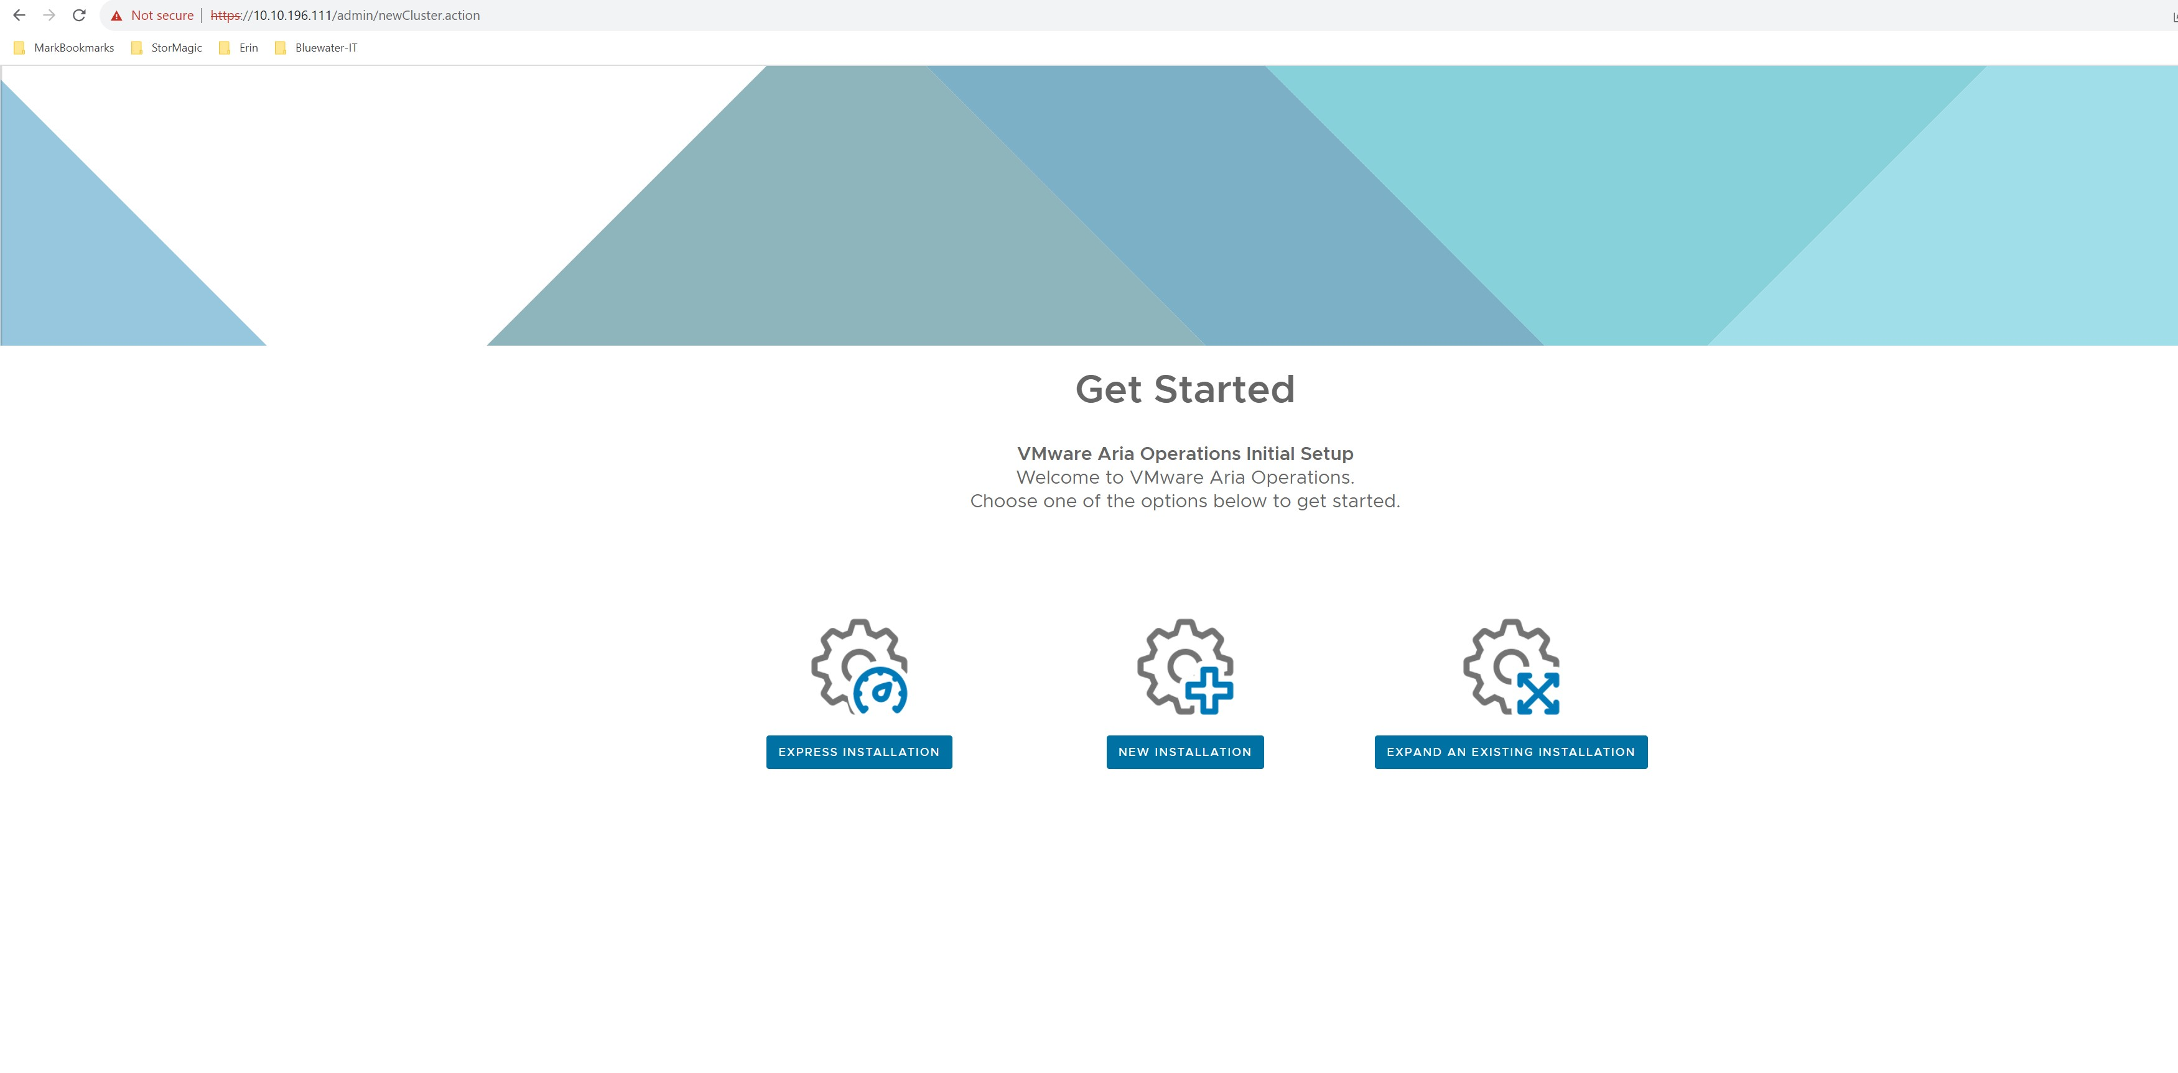The height and width of the screenshot is (1073, 2178).
Task: Open the Bluewater-IT bookmark folder
Action: [x=316, y=47]
